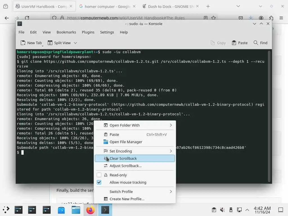Image resolution: width=288 pixels, height=216 pixels.
Task: Open the Firefox hamburger menu
Action: tap(281, 18)
